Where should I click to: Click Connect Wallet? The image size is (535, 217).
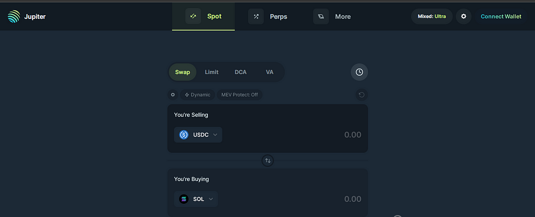pyautogui.click(x=501, y=16)
